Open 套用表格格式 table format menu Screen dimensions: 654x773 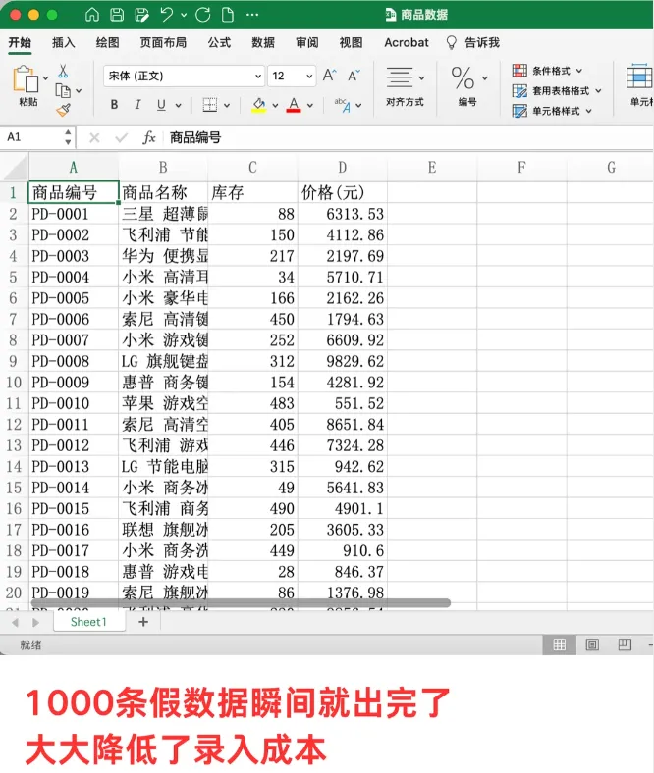(x=557, y=91)
